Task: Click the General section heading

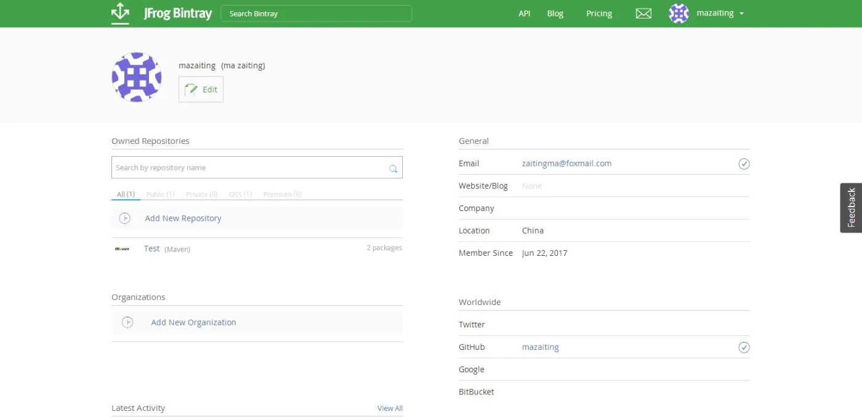Action: 473,141
